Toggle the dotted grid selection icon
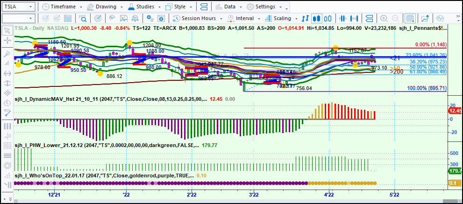The image size is (463, 204). point(409,18)
